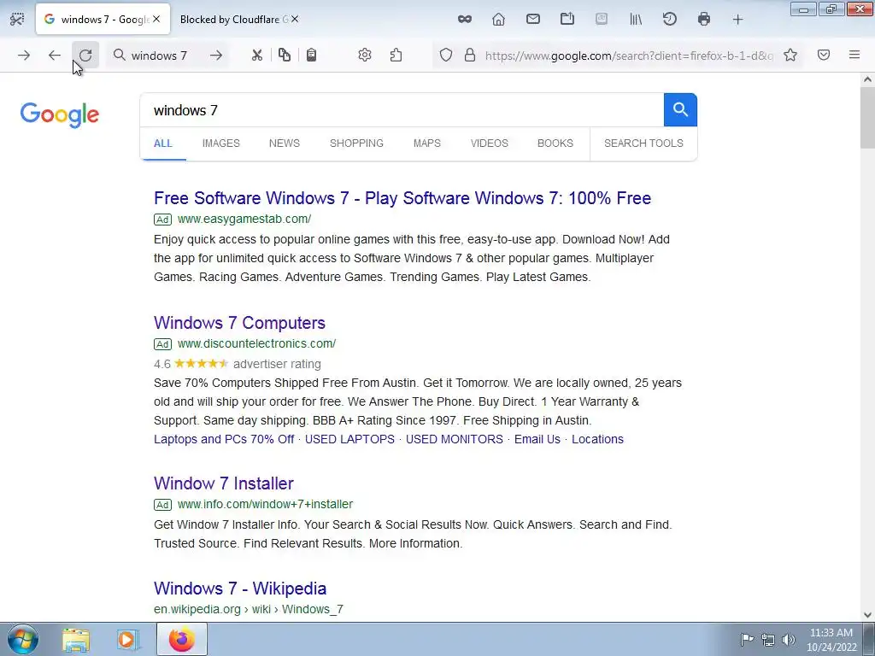
Task: Save page to Pocket
Action: 824,55
